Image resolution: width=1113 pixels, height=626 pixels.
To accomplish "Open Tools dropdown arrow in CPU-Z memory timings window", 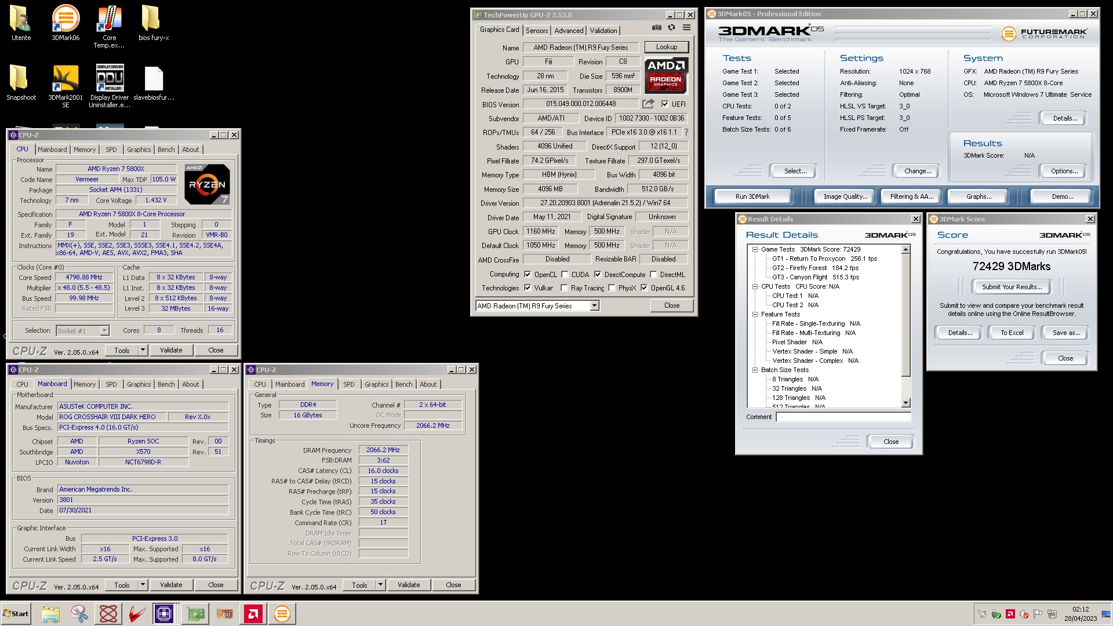I will (x=380, y=585).
